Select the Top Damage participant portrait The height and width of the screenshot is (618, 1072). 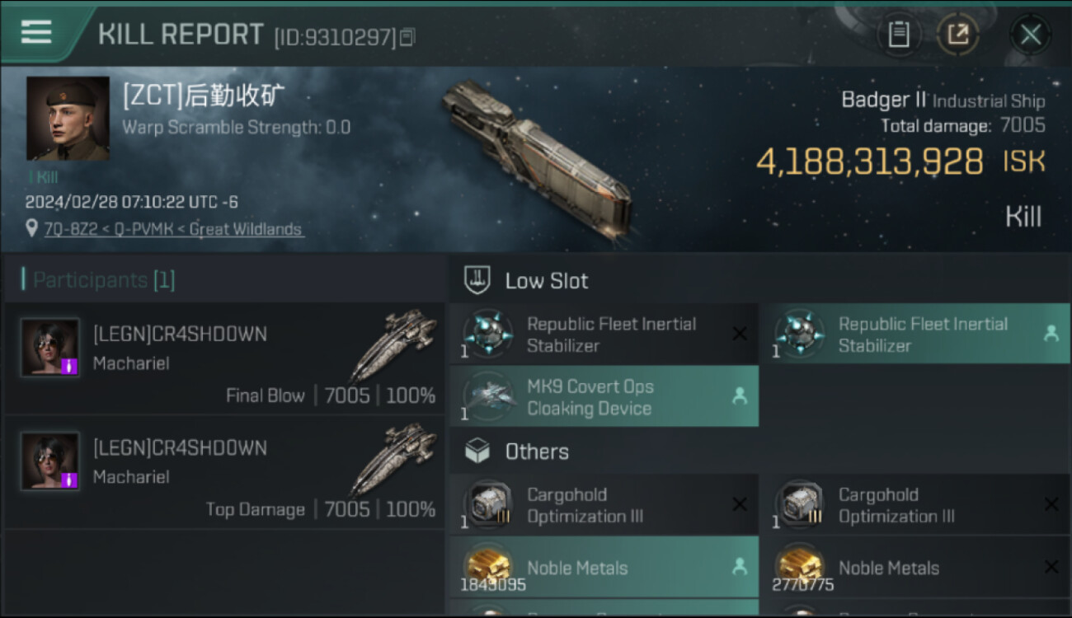coord(50,461)
